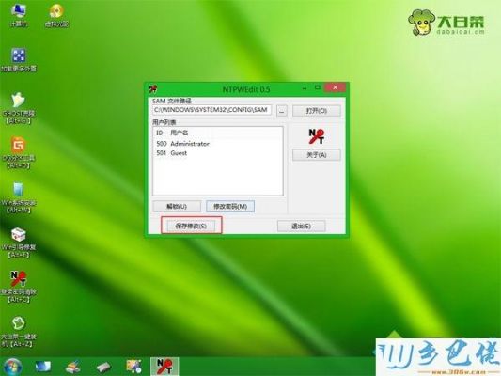Click the change password (M) button
Viewport: 501px width, 376px height.
click(230, 207)
